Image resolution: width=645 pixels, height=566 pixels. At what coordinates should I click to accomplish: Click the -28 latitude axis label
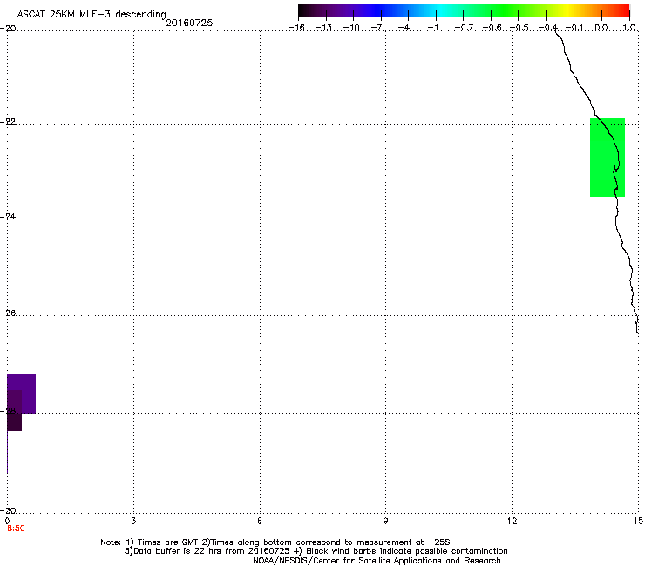(x=8, y=411)
